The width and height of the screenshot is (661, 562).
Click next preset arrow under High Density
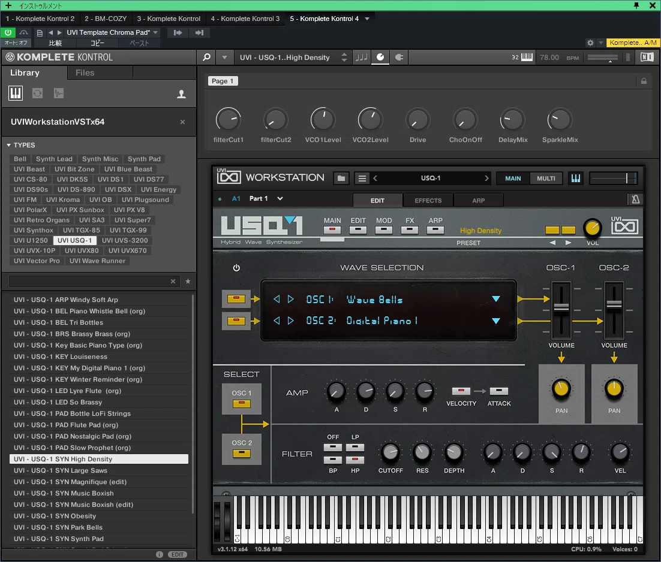click(568, 243)
